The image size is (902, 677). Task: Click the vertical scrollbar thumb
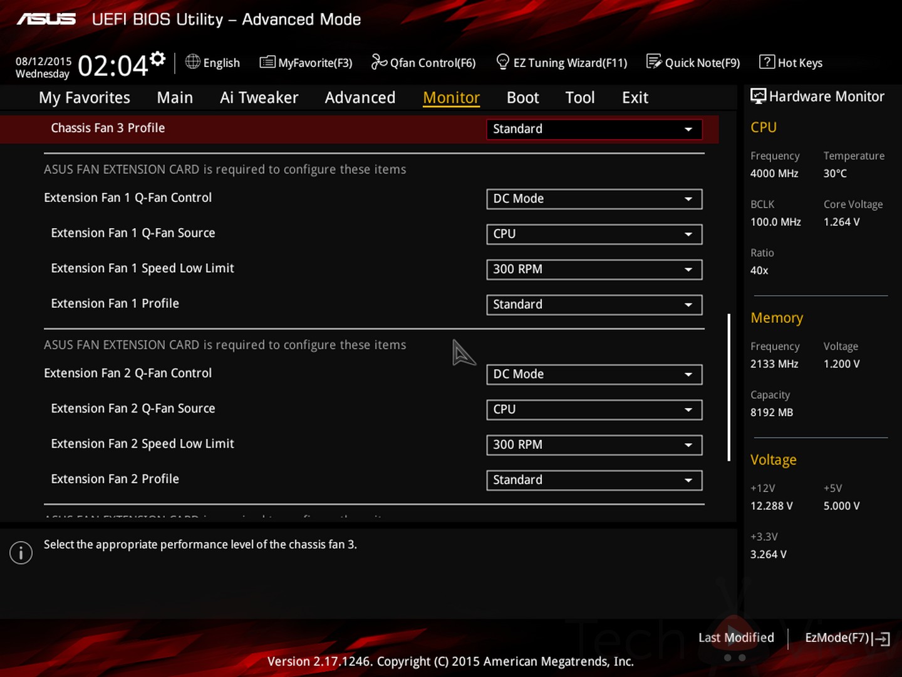[x=729, y=387]
